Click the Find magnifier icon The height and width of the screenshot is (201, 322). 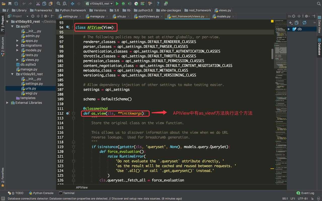pyautogui.click(x=58, y=4)
